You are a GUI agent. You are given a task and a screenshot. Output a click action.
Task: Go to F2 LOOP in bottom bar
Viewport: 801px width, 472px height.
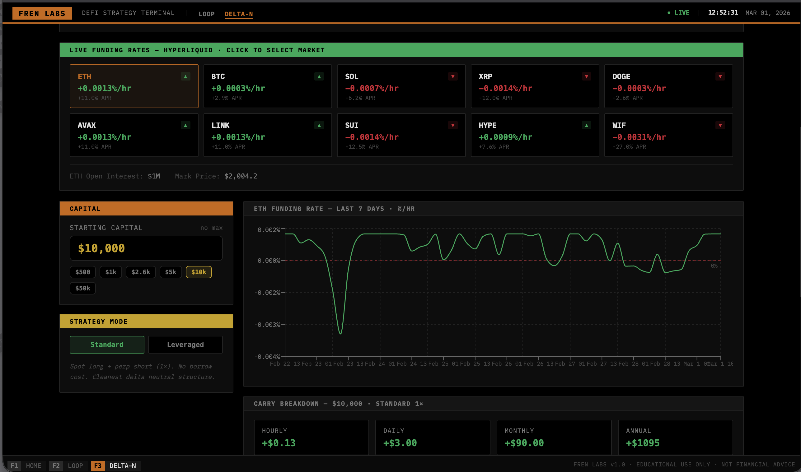(x=68, y=466)
